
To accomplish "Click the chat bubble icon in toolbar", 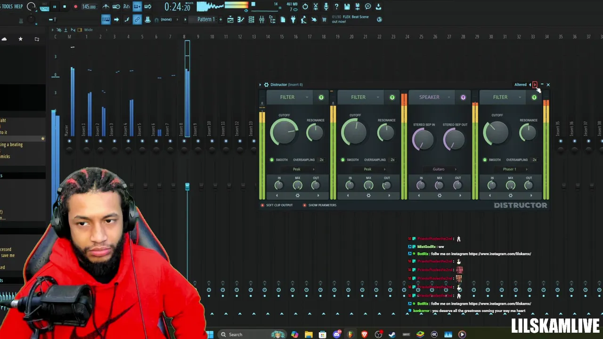I will point(368,7).
